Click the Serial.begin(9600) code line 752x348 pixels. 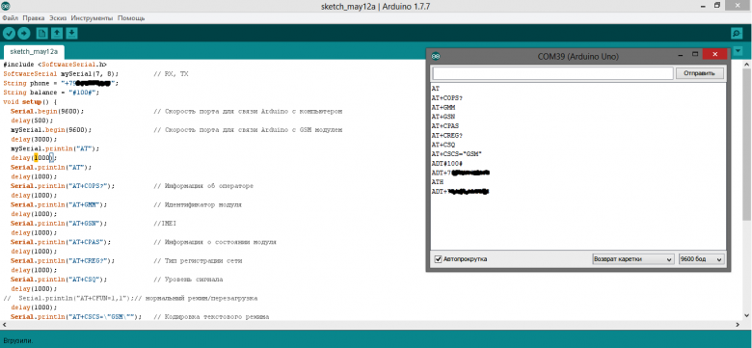[47, 111]
